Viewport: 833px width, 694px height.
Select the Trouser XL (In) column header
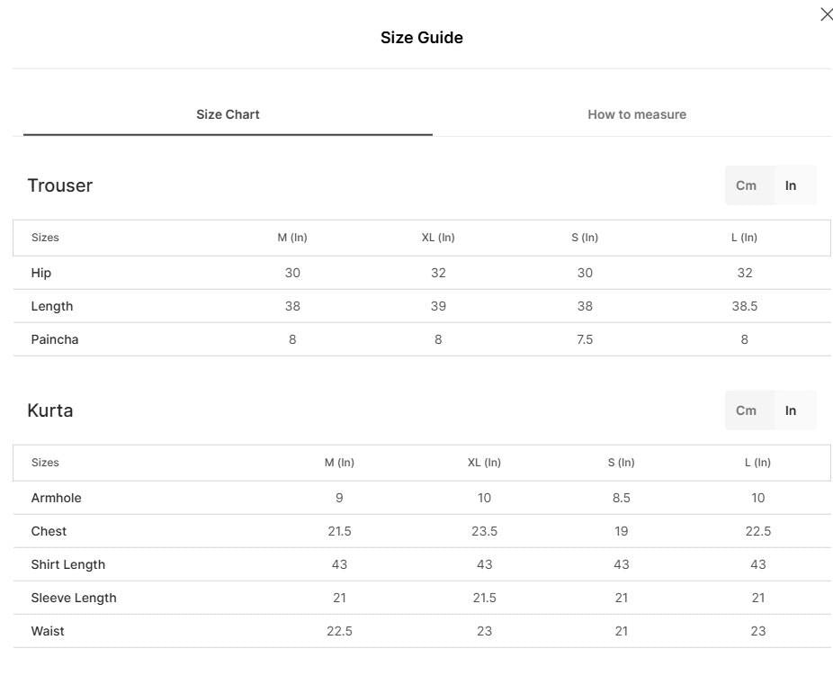point(438,238)
